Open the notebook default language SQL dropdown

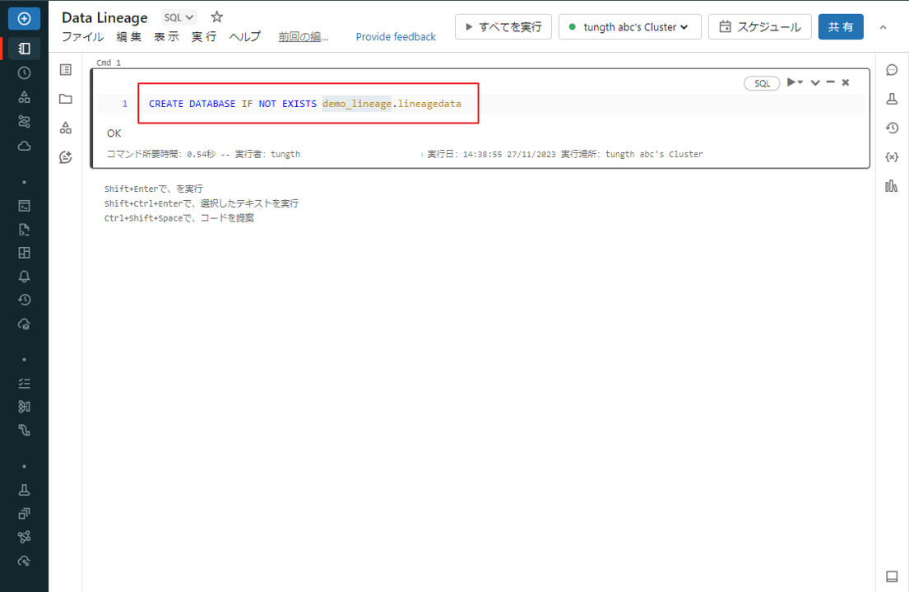point(179,17)
